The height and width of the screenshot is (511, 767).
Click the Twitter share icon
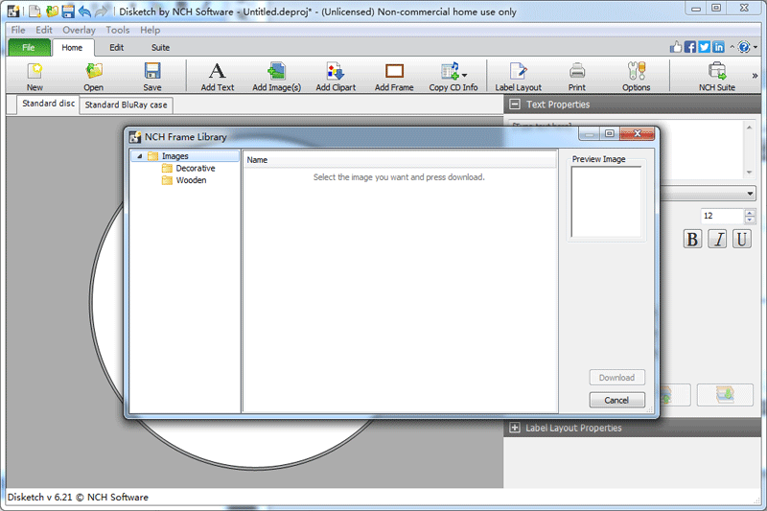(x=704, y=47)
